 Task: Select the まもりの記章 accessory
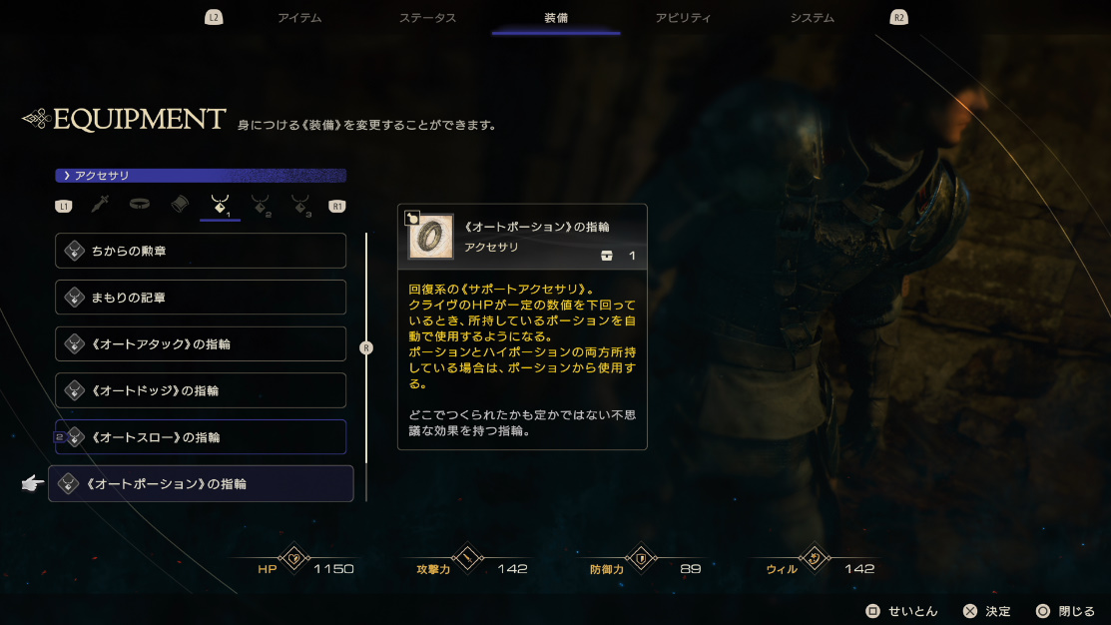pos(201,298)
